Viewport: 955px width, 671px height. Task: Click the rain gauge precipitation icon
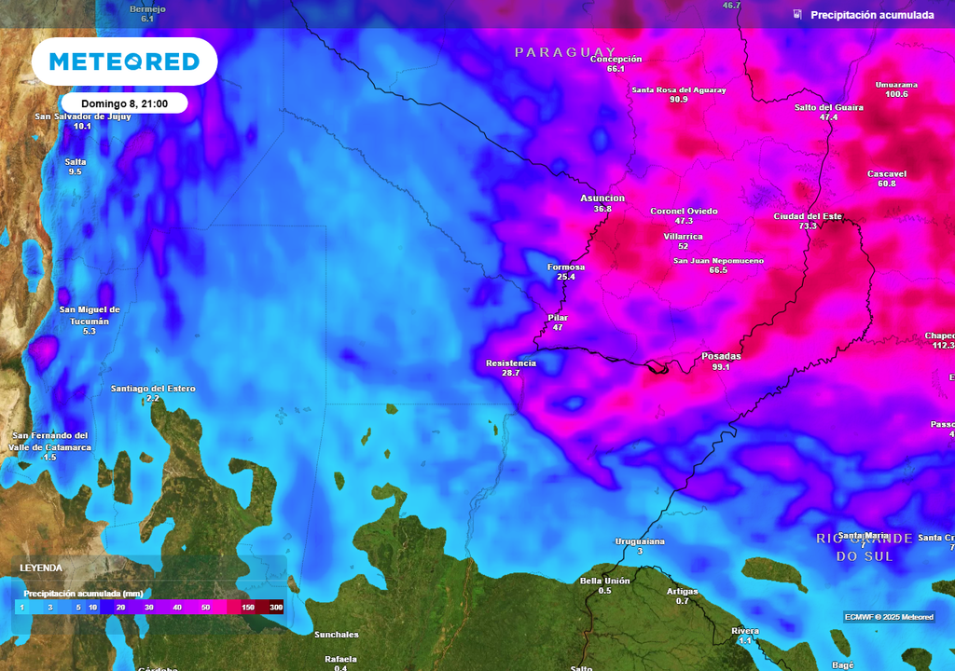pos(797,14)
